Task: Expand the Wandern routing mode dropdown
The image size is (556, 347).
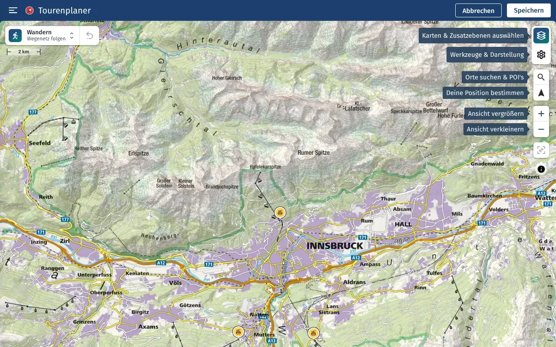Action: [x=71, y=35]
